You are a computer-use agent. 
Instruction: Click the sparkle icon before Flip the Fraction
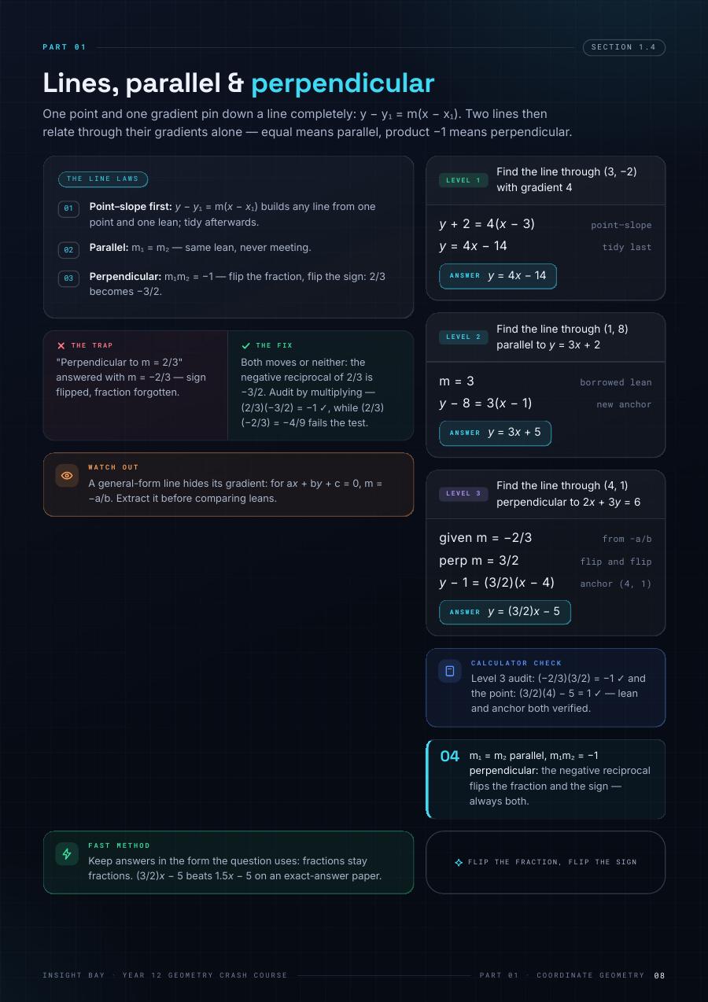(459, 863)
